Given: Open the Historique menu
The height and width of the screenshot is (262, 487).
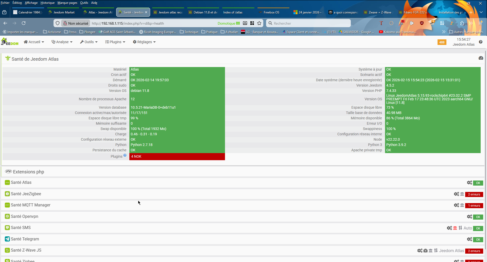Looking at the screenshot, I should point(47,3).
